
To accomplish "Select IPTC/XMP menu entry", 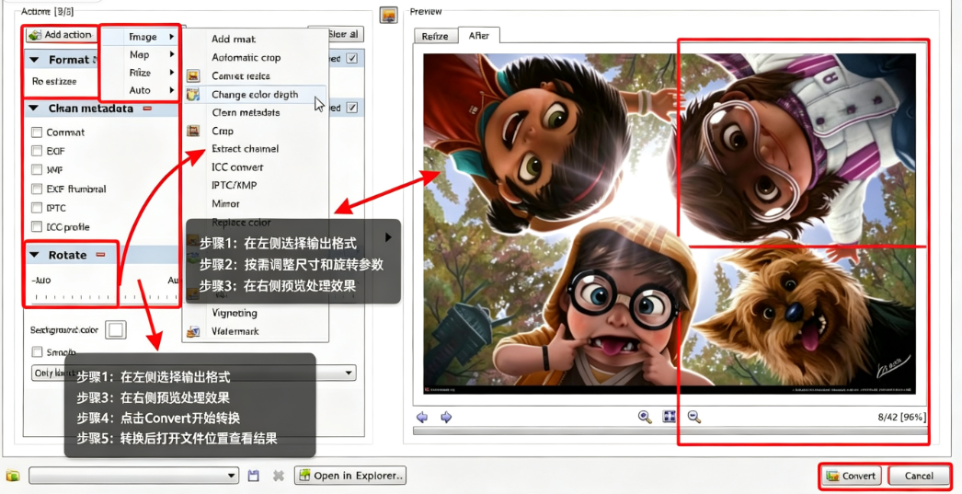I will 235,185.
